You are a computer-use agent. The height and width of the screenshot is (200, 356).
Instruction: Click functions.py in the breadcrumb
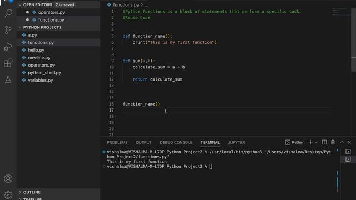(126, 5)
